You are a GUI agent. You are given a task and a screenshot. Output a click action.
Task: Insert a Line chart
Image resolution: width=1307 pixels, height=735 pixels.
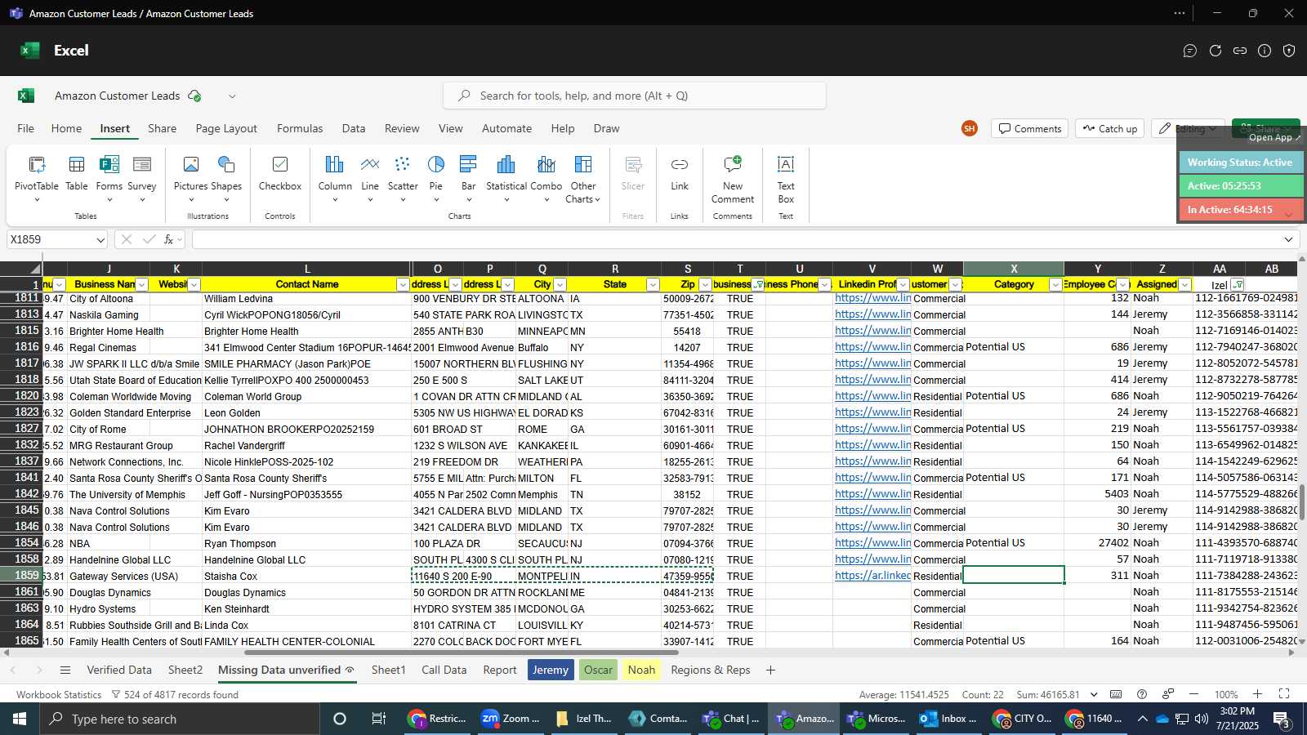click(x=370, y=178)
